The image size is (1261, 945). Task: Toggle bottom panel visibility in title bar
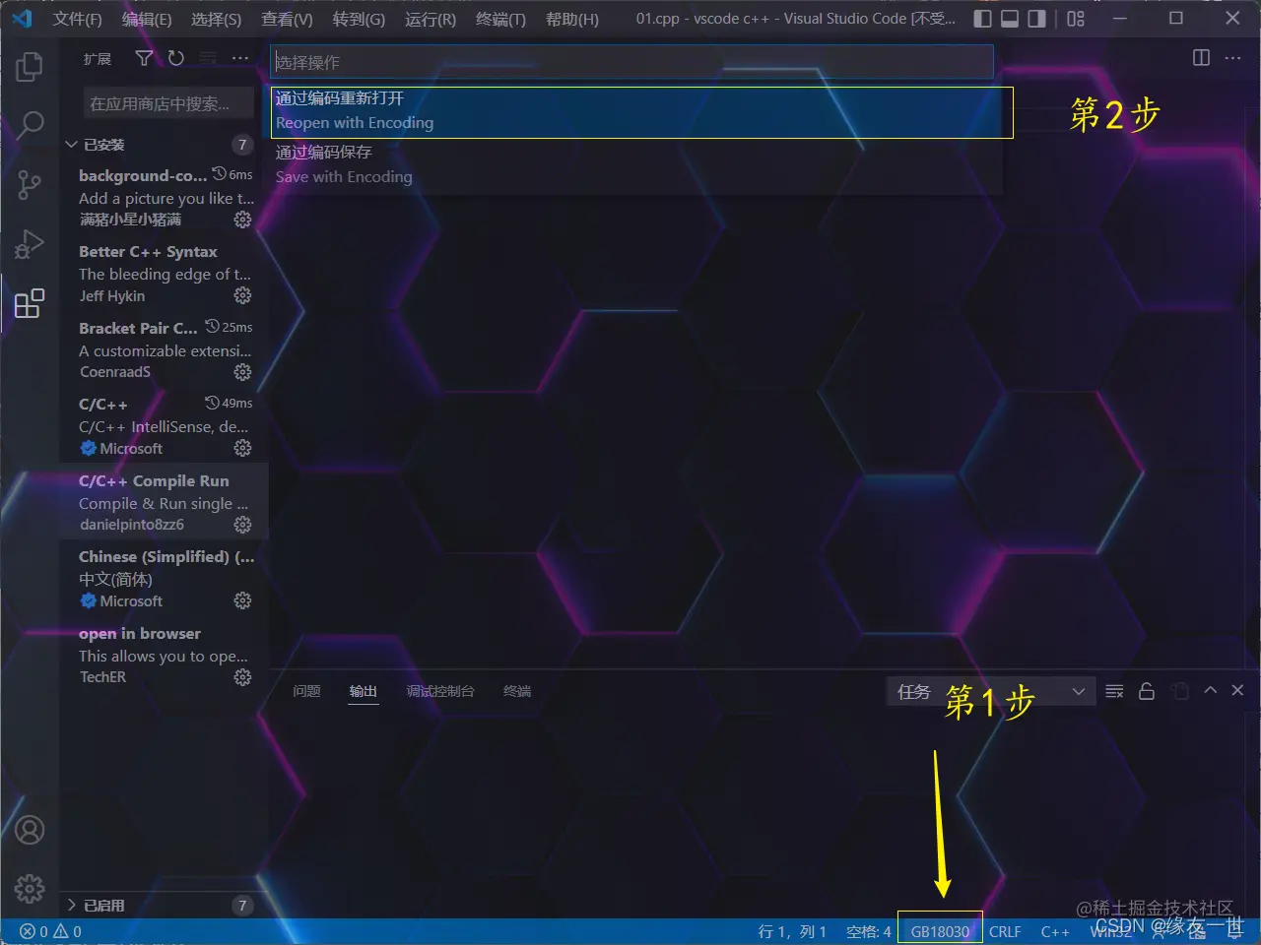click(1010, 19)
